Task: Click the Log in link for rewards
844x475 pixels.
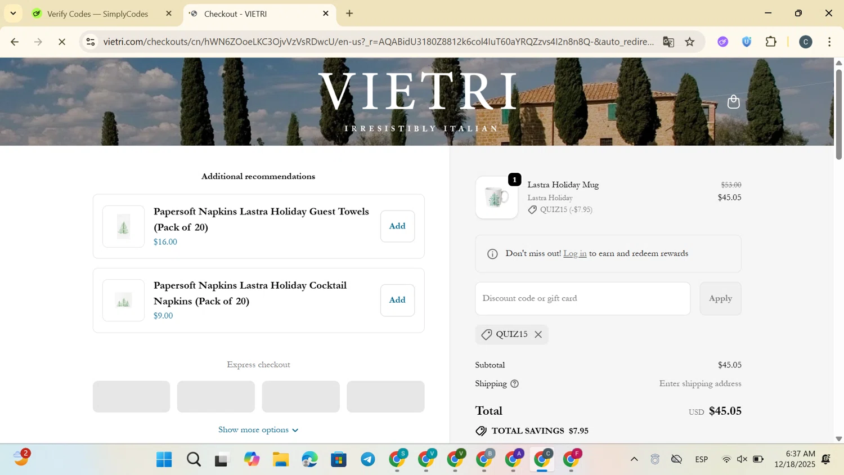Action: 574,254
